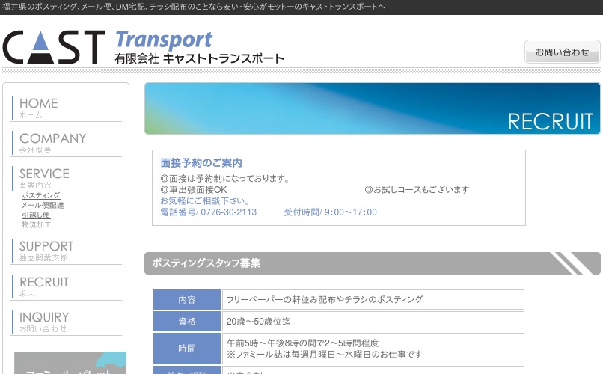
Task: Click the 引越し便 sublink
Action: click(36, 215)
